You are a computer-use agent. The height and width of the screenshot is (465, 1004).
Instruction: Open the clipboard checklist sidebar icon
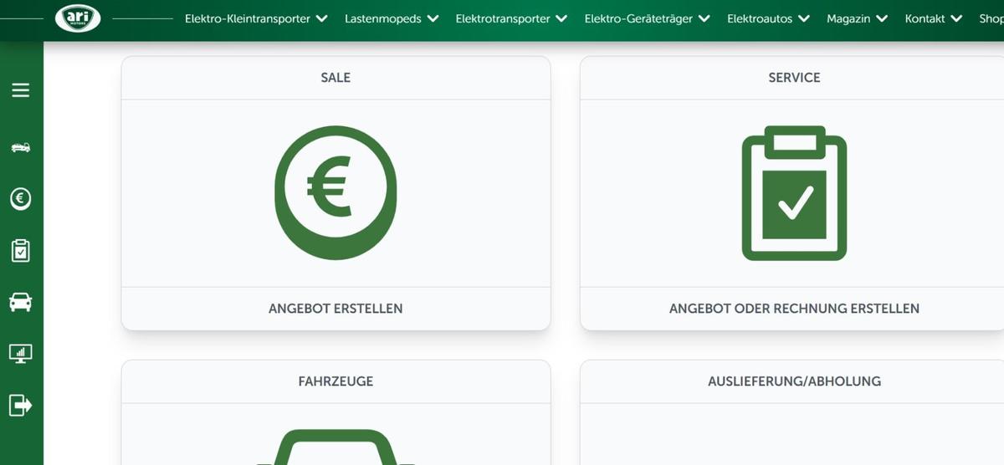21,250
